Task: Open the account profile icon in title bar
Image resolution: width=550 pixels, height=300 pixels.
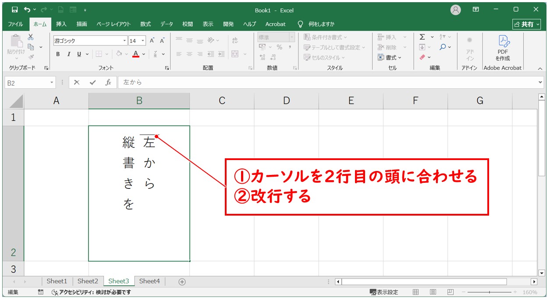Action: click(456, 10)
